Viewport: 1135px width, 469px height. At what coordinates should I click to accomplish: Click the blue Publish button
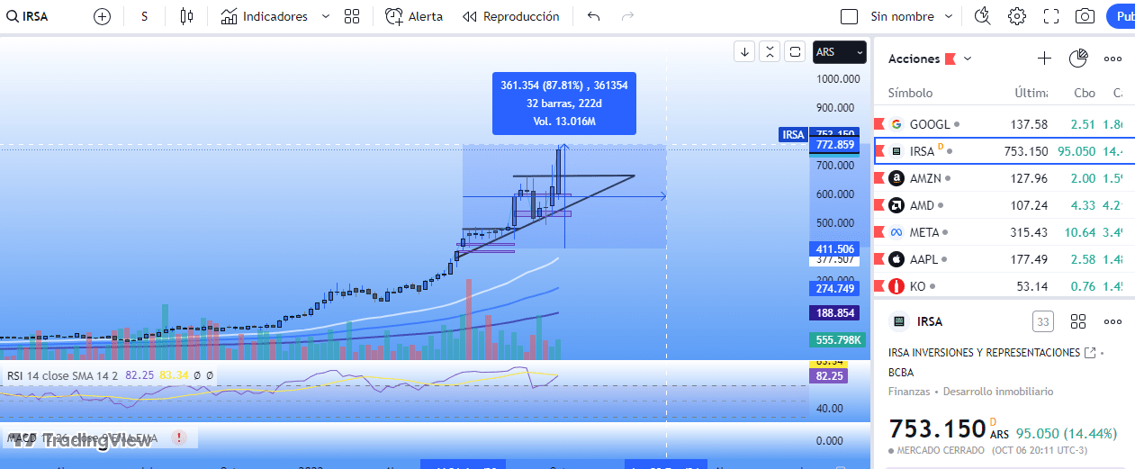coord(1121,16)
